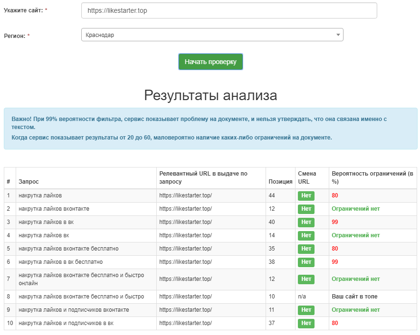Click the Вероятность ограничений column header
The height and width of the screenshot is (335, 420).
point(372,177)
